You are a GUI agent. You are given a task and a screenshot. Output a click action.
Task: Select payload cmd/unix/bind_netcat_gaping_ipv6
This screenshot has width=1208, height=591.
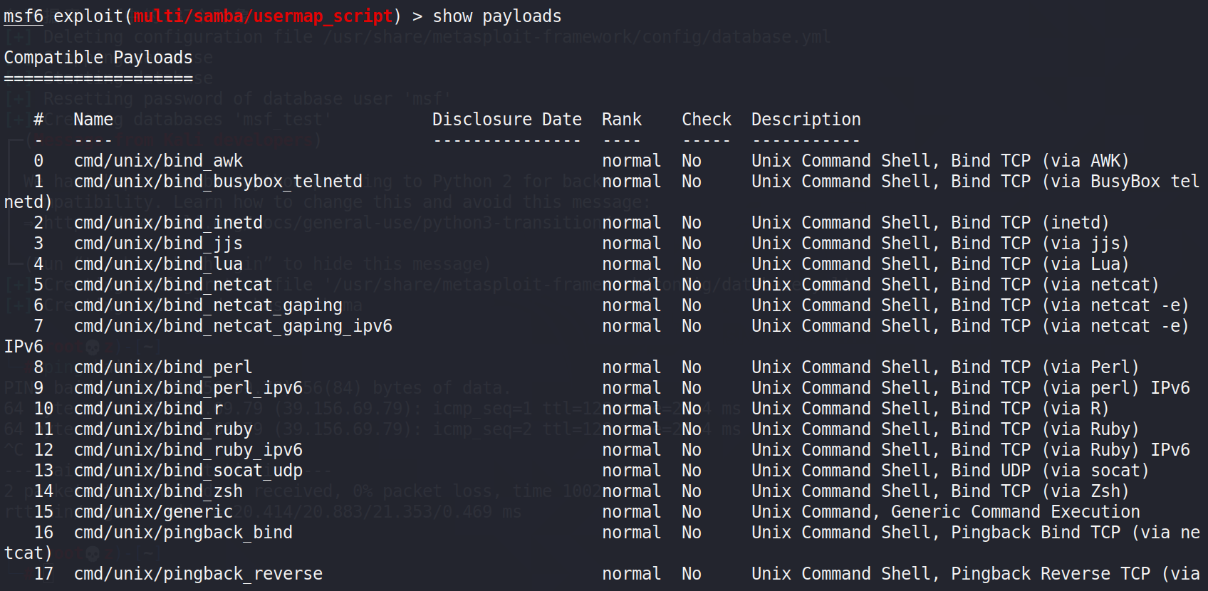pyautogui.click(x=233, y=326)
